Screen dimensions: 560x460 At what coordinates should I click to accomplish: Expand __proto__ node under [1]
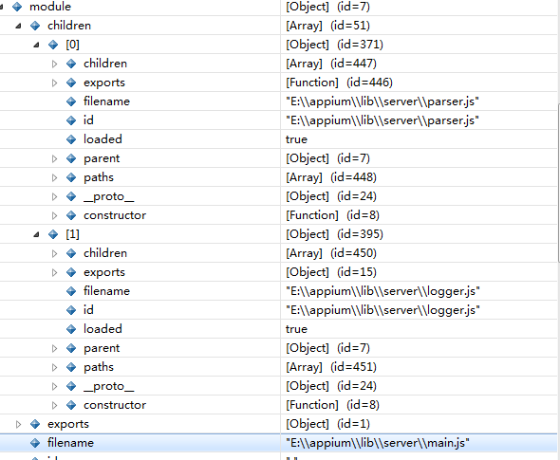point(54,386)
